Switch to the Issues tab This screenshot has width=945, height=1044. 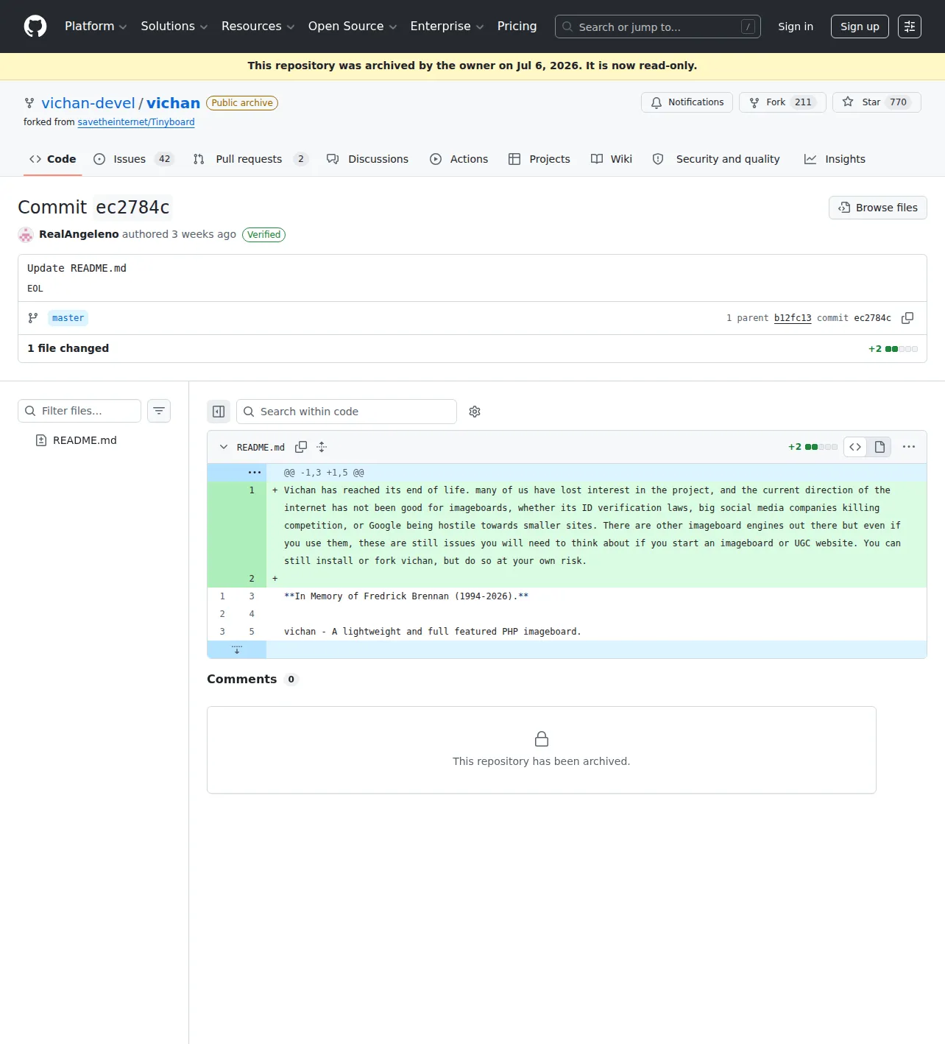coord(133,159)
